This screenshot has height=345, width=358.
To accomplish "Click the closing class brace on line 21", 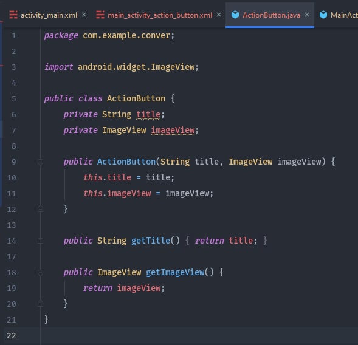I will click(x=46, y=319).
